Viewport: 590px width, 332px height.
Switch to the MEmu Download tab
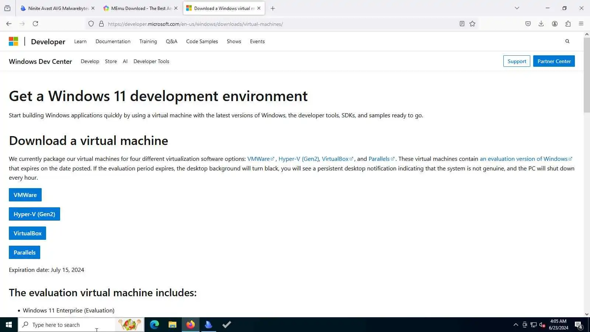(x=138, y=8)
